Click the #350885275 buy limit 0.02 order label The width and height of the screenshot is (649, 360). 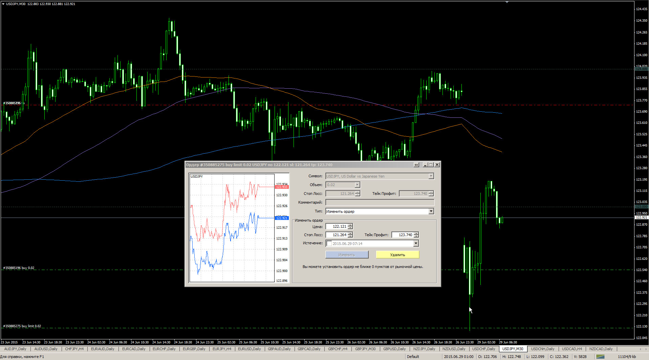(x=22, y=326)
